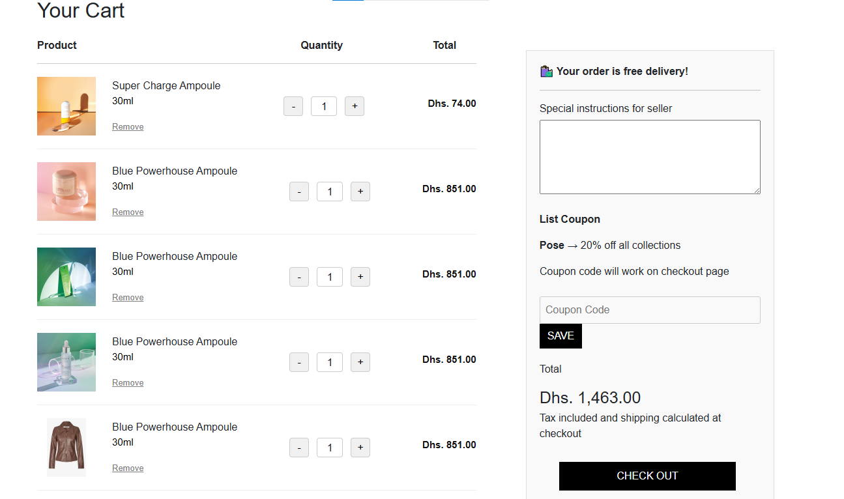Screen dimensions: 844x499
Task: Increase quantity for the leather jacket item
Action: click(360, 448)
